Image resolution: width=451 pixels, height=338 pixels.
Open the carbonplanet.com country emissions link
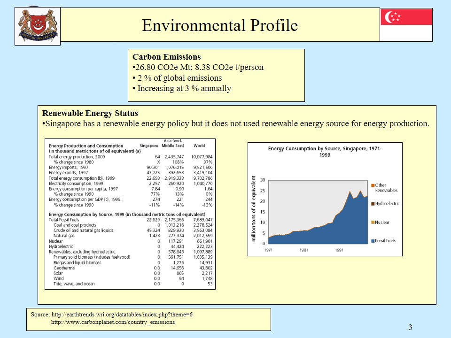click(113, 322)
